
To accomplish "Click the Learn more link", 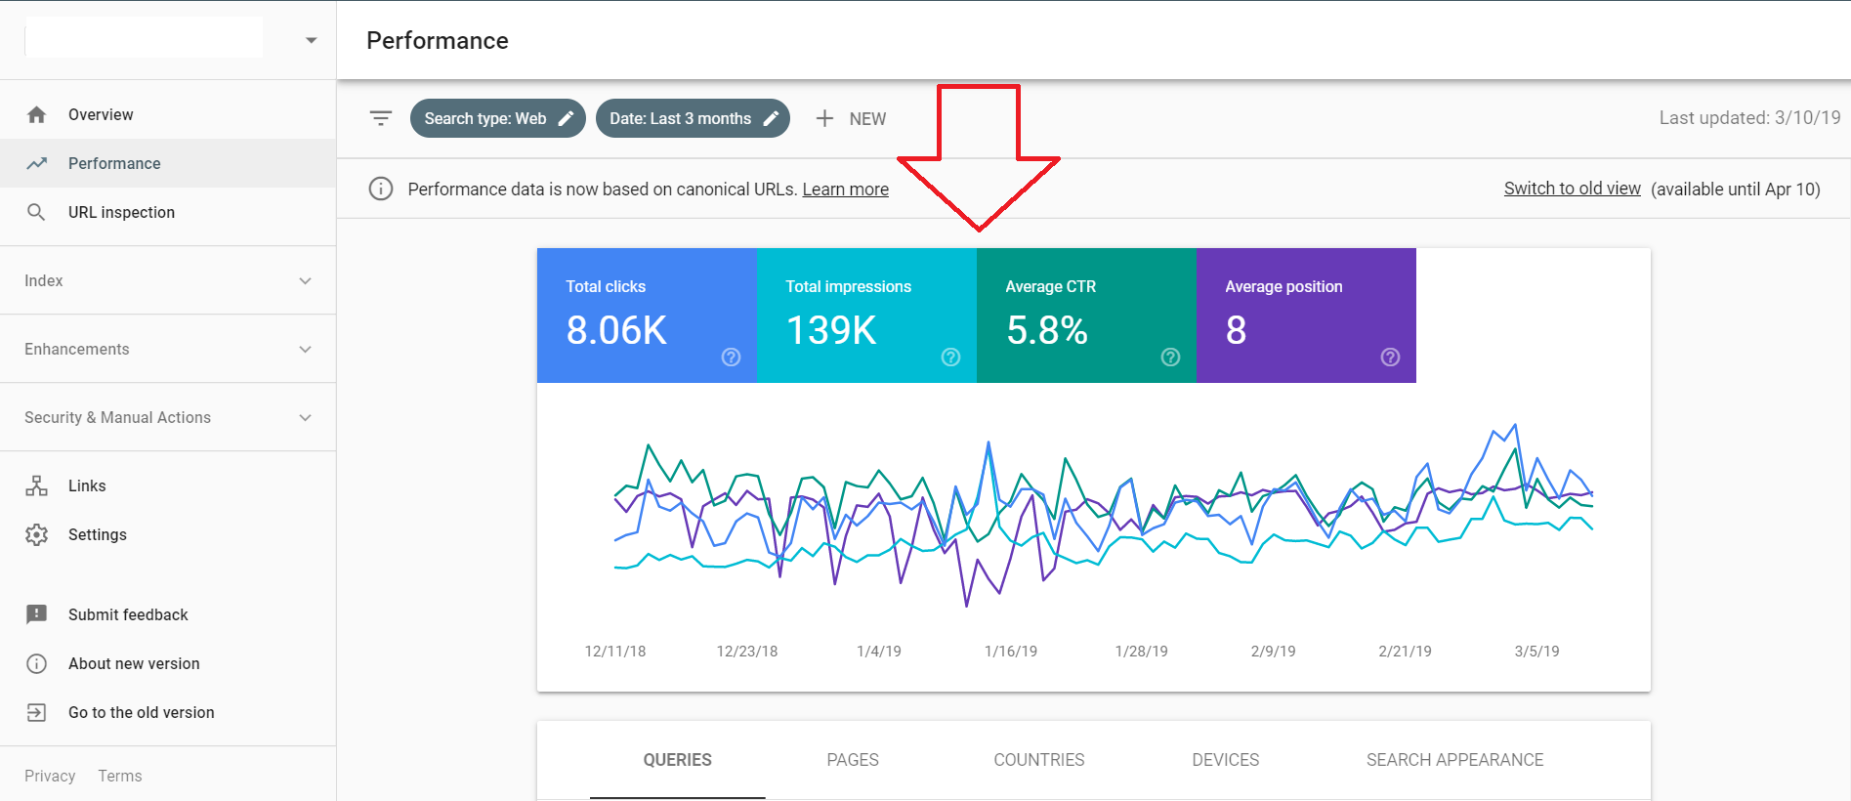I will 845,190.
